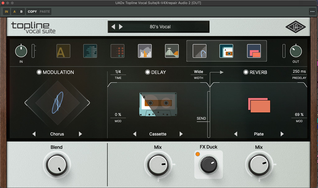Click the delay Mix knob
The height and width of the screenshot is (188, 318).
158,165
